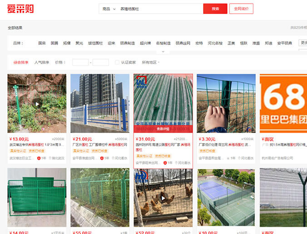Open the 商品 search type dropdown

[109, 9]
